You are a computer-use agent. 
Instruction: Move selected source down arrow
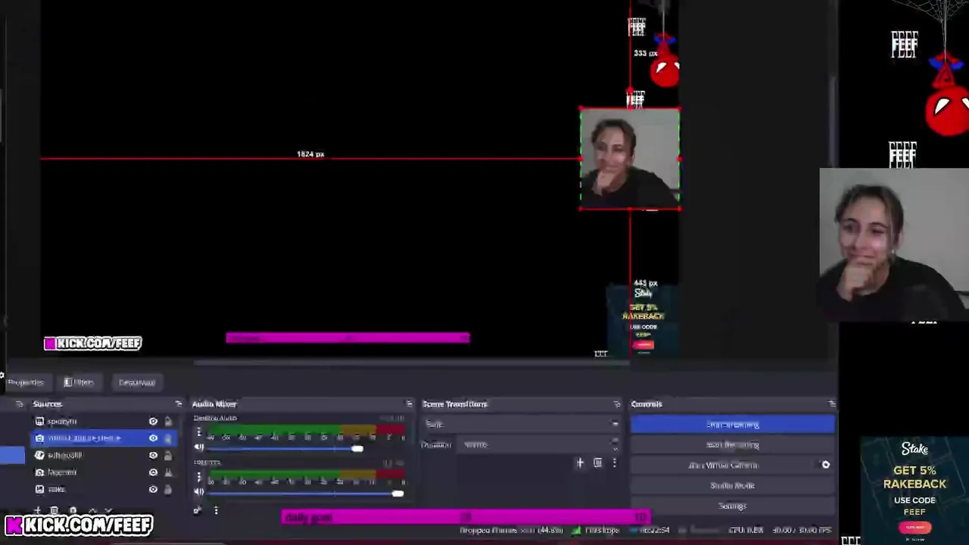pos(108,511)
